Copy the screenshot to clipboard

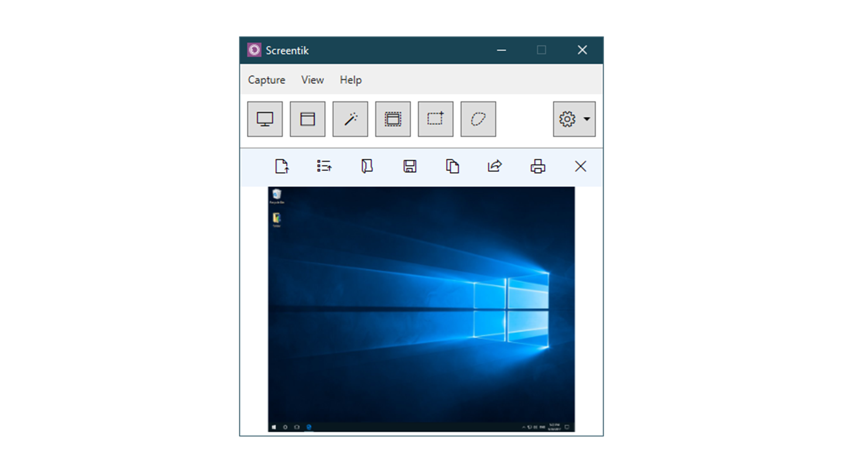coord(453,167)
